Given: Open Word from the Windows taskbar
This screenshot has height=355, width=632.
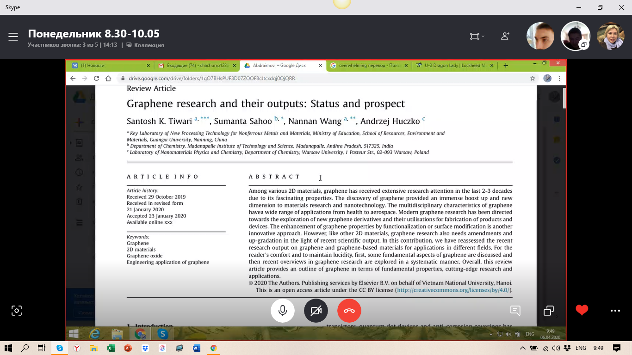Looking at the screenshot, I should coord(196,348).
